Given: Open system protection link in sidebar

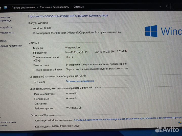Looking at the screenshot, I should [4, 41].
